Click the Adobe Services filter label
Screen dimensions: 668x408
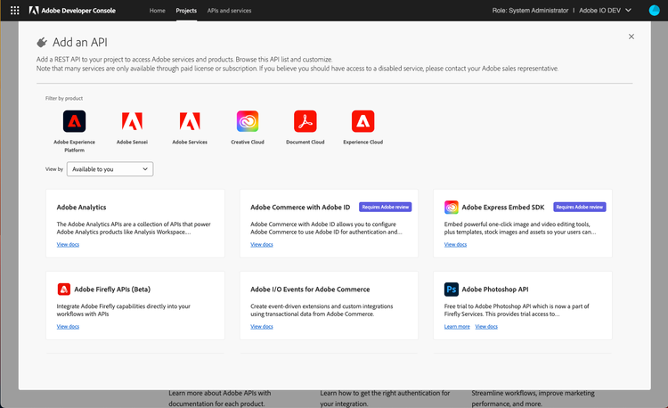(x=190, y=143)
